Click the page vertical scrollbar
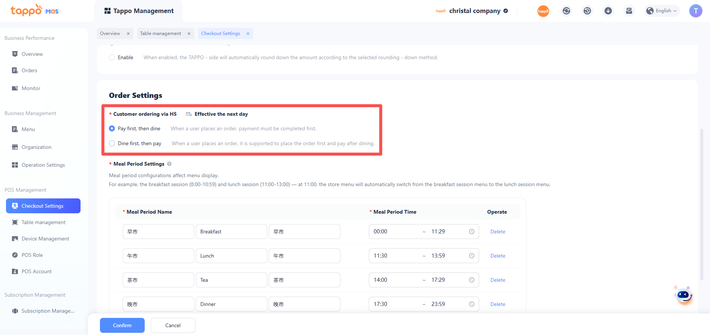 (x=701, y=205)
